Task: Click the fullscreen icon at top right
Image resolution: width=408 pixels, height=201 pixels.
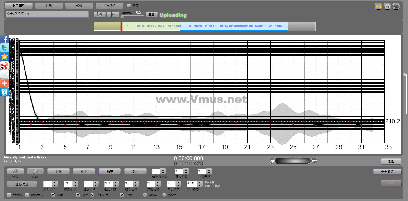Action: tap(396, 6)
